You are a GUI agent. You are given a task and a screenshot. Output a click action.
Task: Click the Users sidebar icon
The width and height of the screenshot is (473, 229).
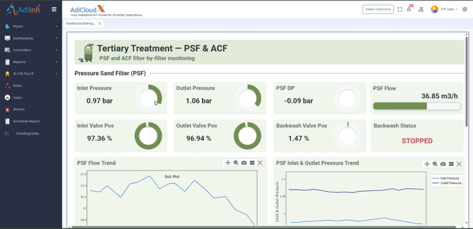click(7, 98)
